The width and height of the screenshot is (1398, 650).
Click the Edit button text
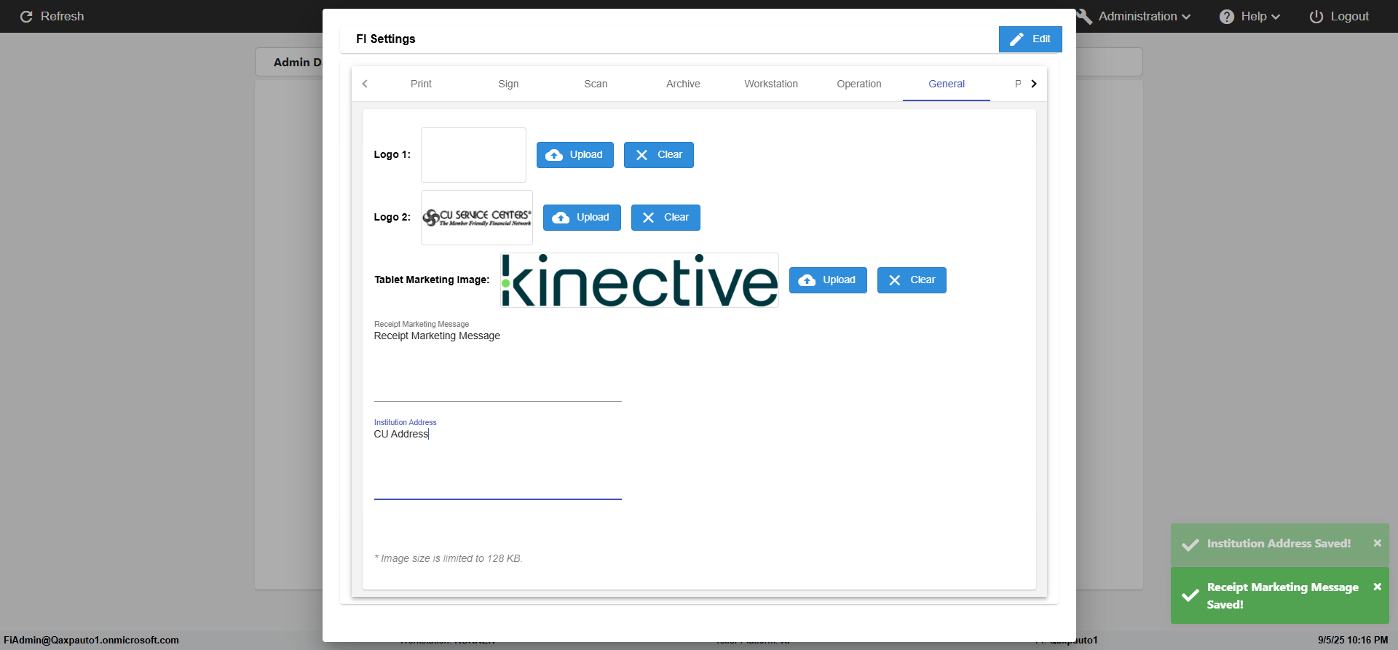click(1041, 39)
